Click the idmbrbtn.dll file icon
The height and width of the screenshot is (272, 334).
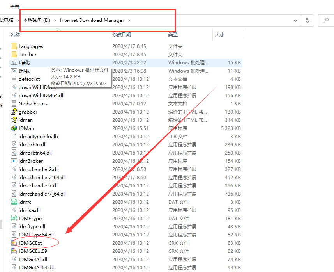[x=14, y=144]
